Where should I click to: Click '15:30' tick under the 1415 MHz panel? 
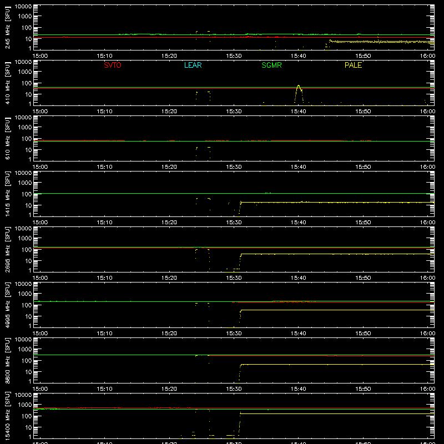point(234,223)
